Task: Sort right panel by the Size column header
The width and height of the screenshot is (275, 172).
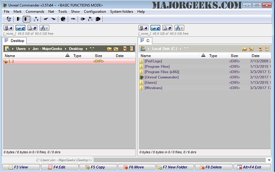Action: [x=234, y=56]
